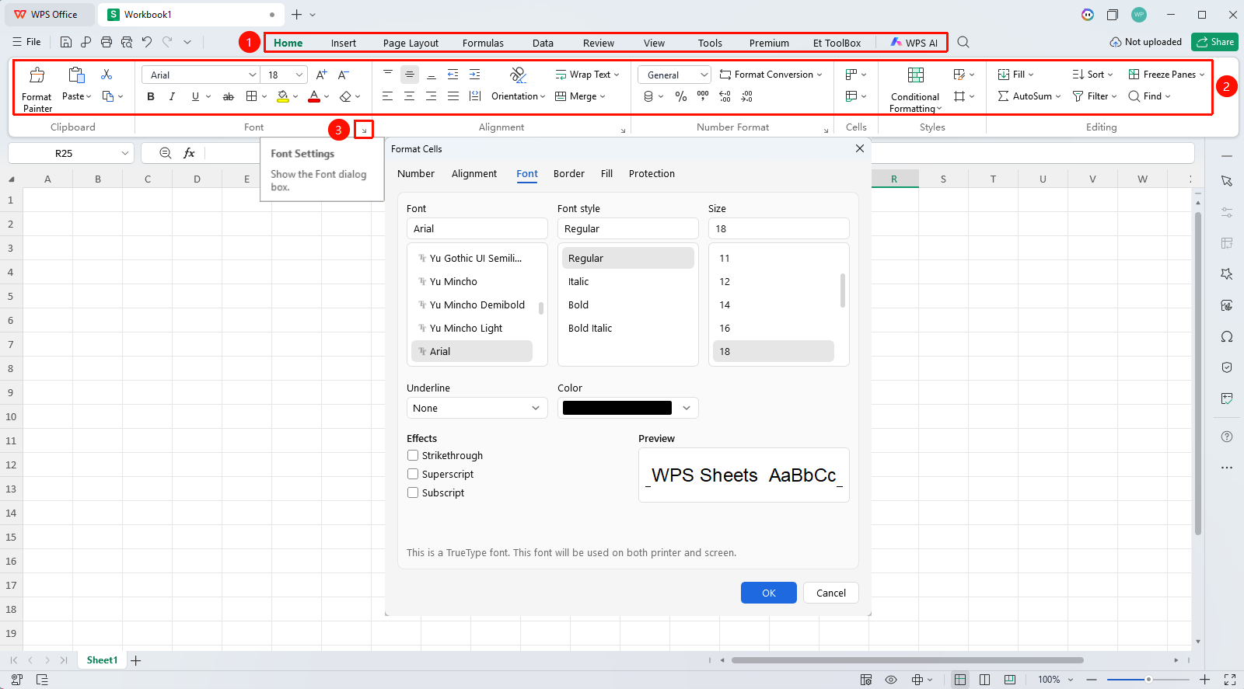1244x689 pixels.
Task: Switch to Normal view in the status bar
Action: pos(960,680)
